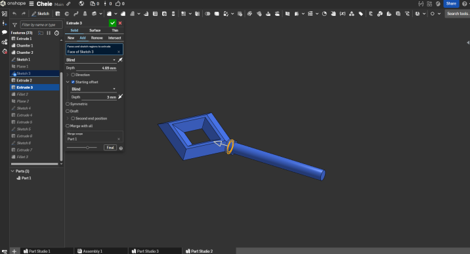Accept Extrude 3 with the green checkmark
The height and width of the screenshot is (254, 470).
pos(112,23)
